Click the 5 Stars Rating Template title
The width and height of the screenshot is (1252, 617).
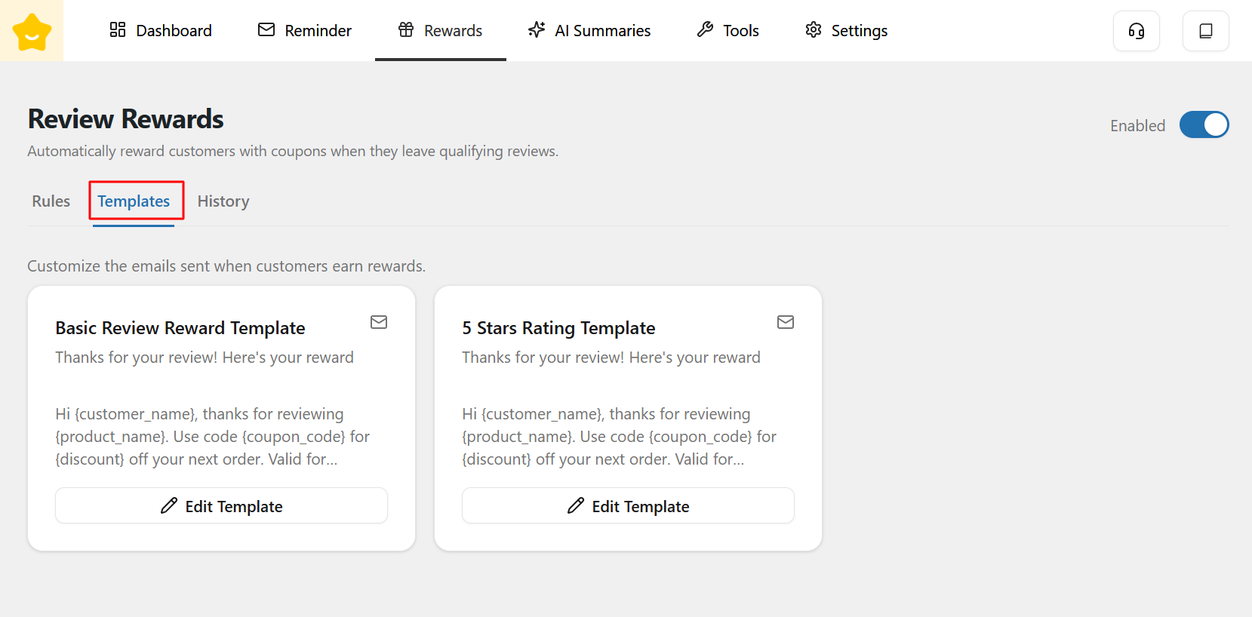[558, 328]
